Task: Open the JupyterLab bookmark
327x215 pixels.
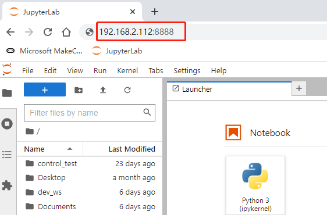Action: 117,51
